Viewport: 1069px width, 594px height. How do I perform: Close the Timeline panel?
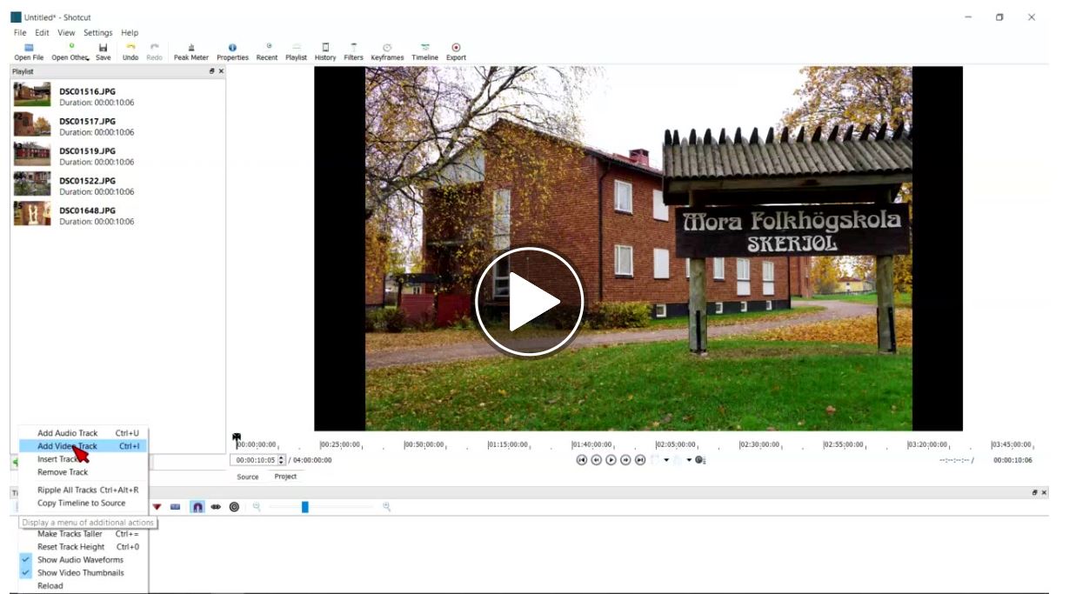[1044, 492]
